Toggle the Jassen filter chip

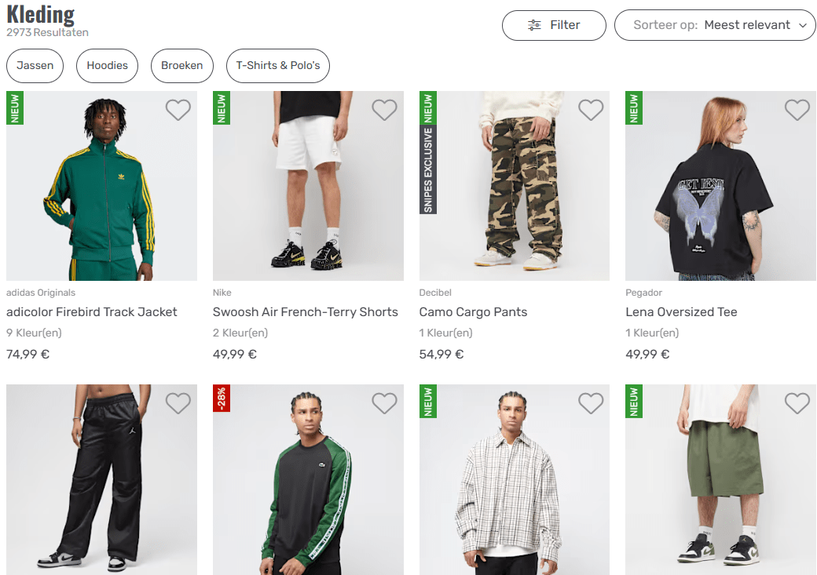pyautogui.click(x=35, y=66)
